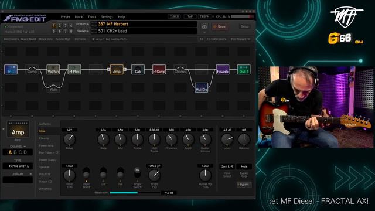Click the Level knob
375x211 pixels.
[227, 139]
